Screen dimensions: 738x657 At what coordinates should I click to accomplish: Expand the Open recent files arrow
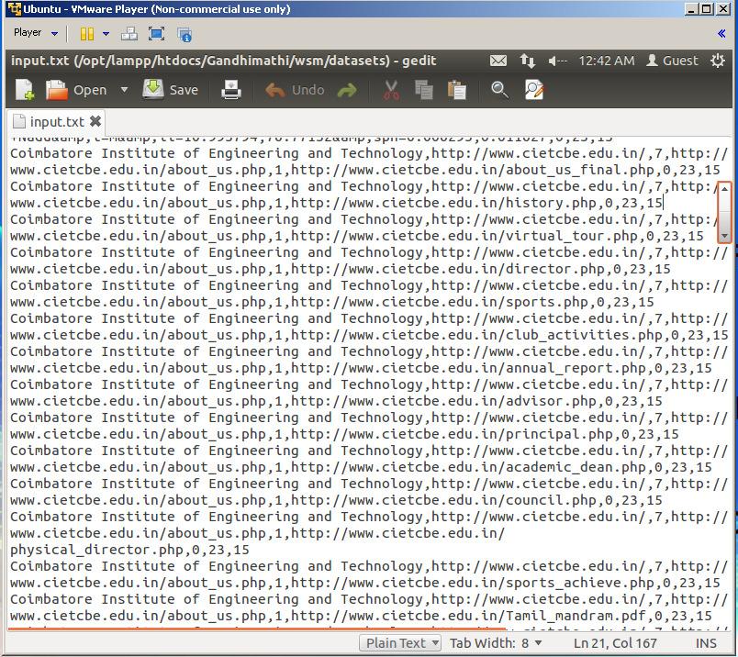[x=124, y=89]
